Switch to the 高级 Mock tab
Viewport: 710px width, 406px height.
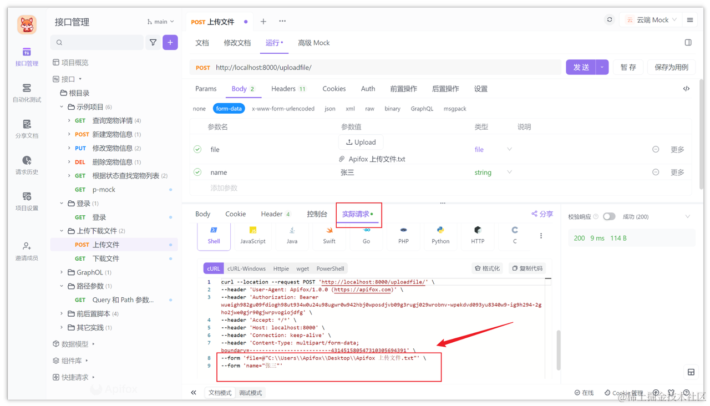(313, 42)
